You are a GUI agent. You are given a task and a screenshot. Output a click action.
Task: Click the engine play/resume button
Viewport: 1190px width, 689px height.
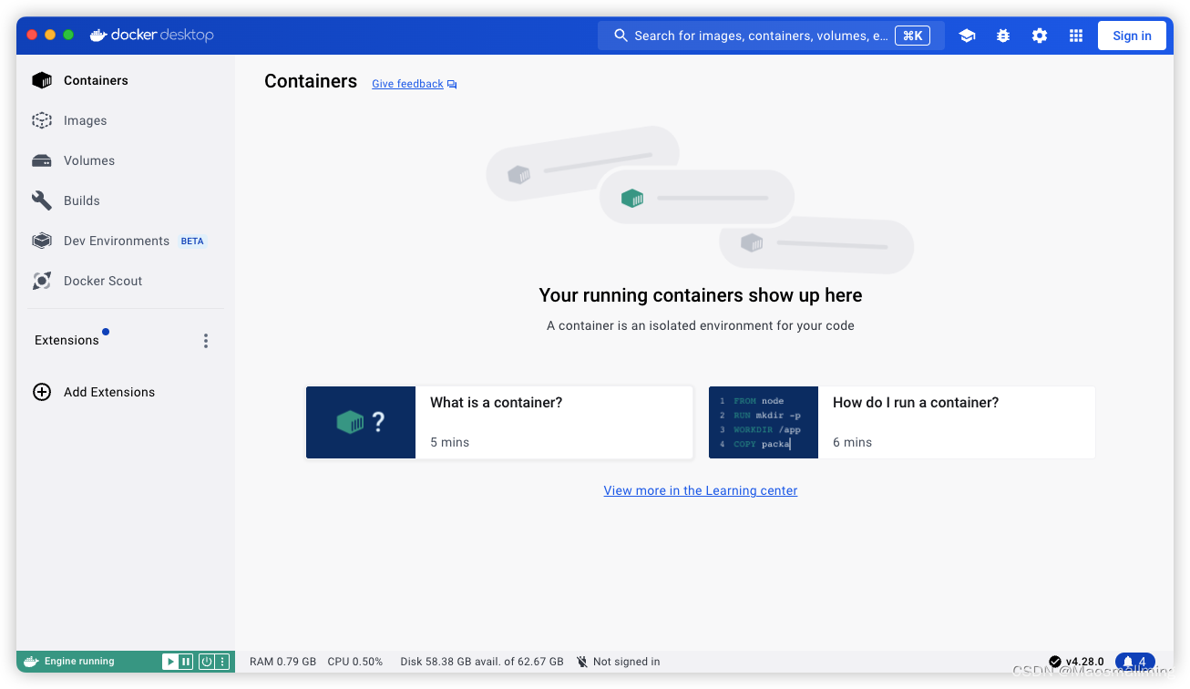[169, 662]
